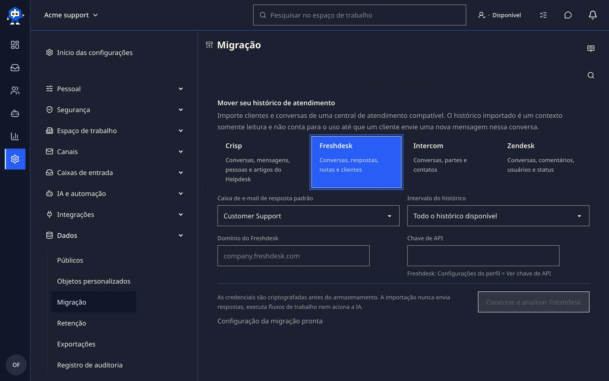Select the Migração menu item
Viewport: 609px width, 381px height.
point(94,302)
